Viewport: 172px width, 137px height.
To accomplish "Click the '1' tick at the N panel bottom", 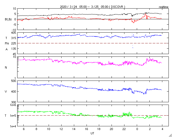I will click(x=15, y=78).
